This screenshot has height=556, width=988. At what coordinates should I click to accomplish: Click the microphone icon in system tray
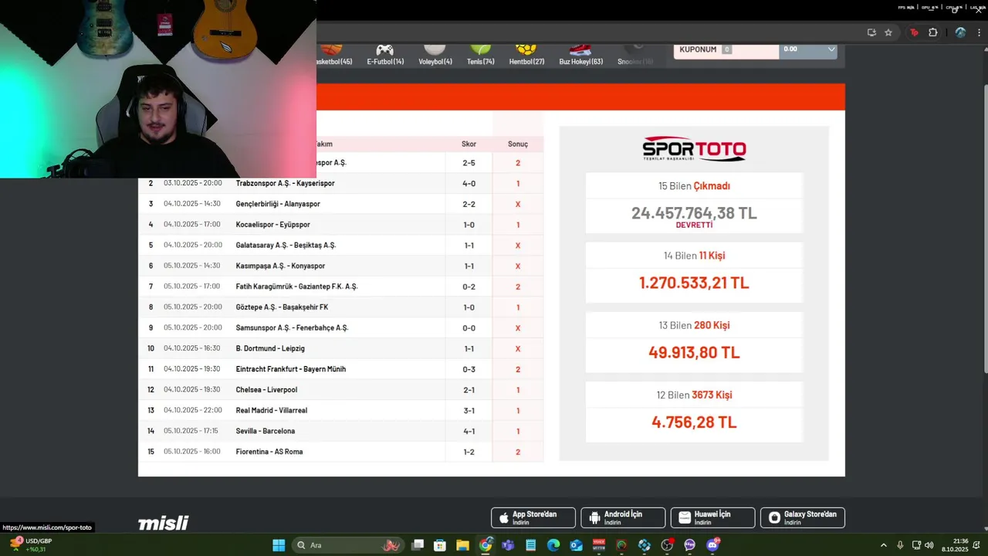click(x=900, y=545)
